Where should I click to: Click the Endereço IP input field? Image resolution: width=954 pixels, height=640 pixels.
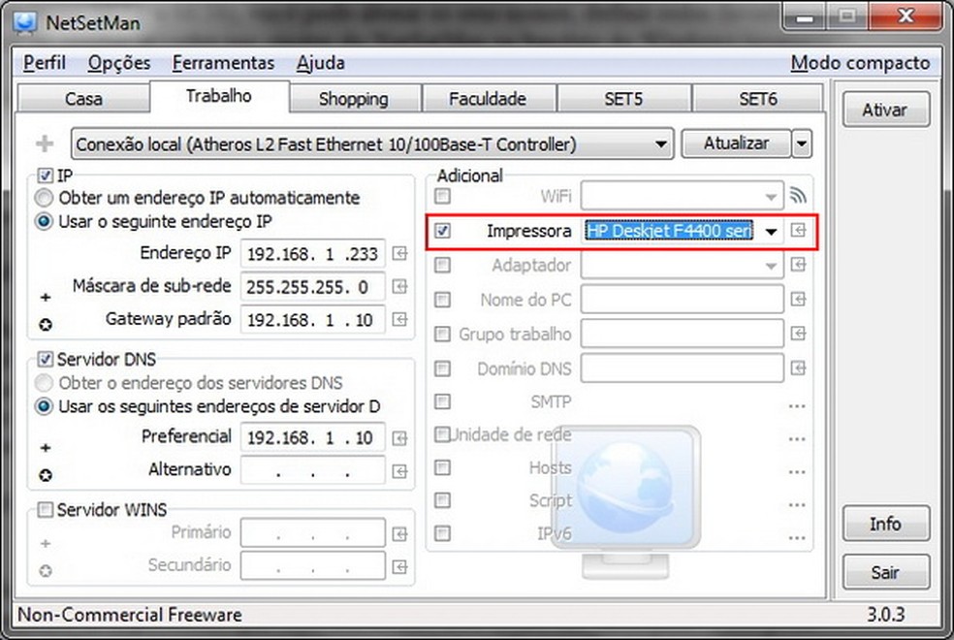(313, 254)
